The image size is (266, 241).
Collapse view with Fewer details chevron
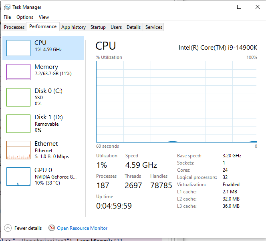[x=8, y=228]
